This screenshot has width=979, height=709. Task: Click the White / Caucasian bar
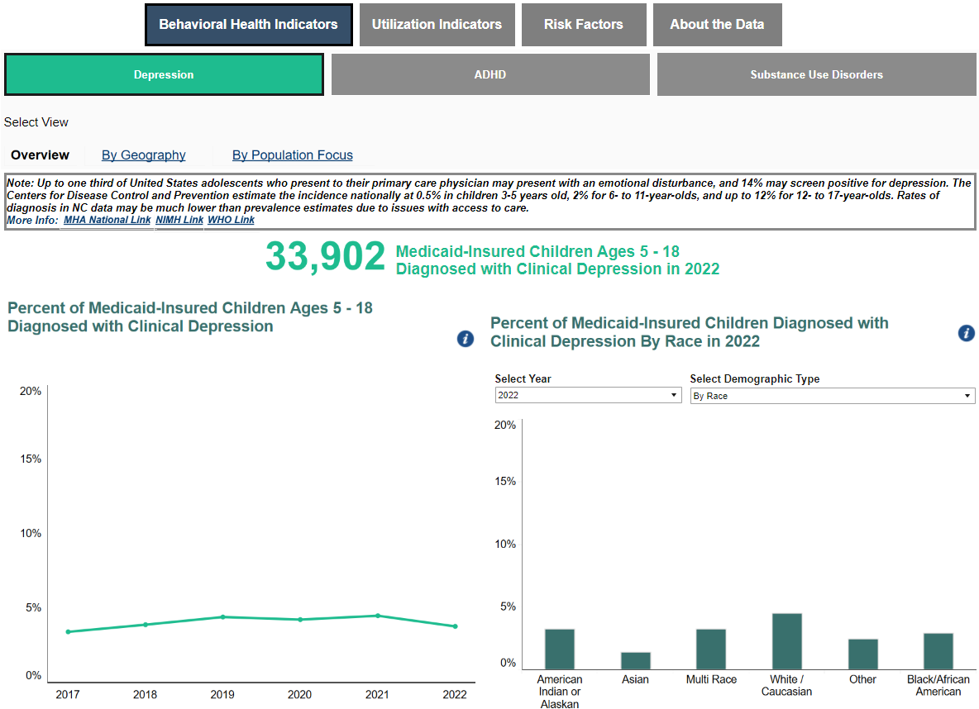pyautogui.click(x=786, y=641)
